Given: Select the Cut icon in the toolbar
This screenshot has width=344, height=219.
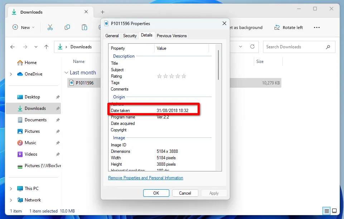Looking at the screenshot, I should coord(50,27).
